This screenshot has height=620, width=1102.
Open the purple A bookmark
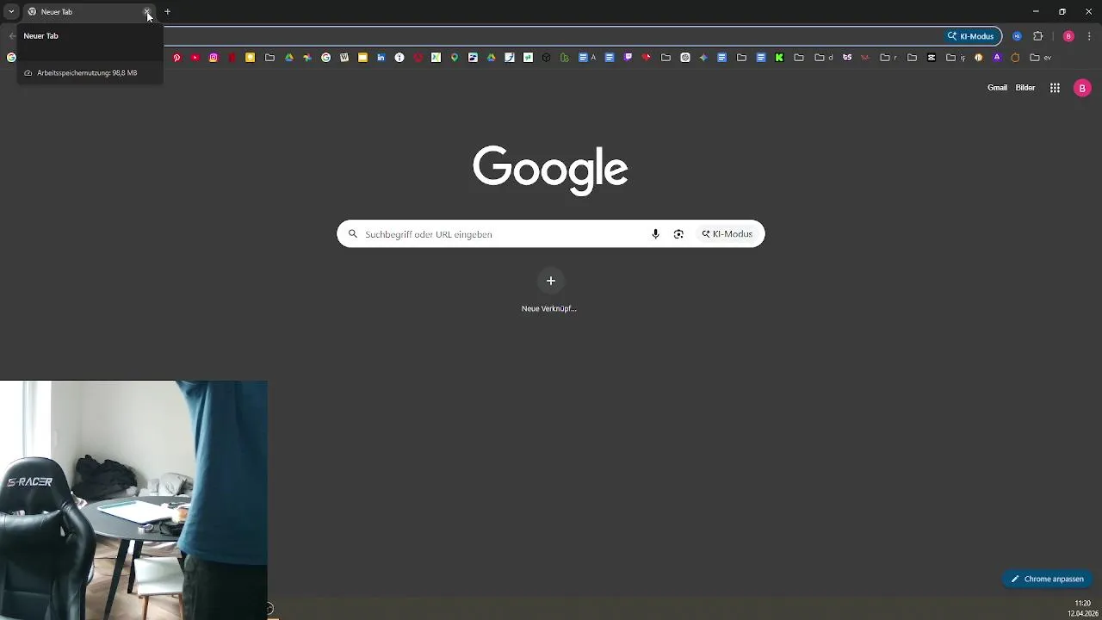[x=997, y=58]
